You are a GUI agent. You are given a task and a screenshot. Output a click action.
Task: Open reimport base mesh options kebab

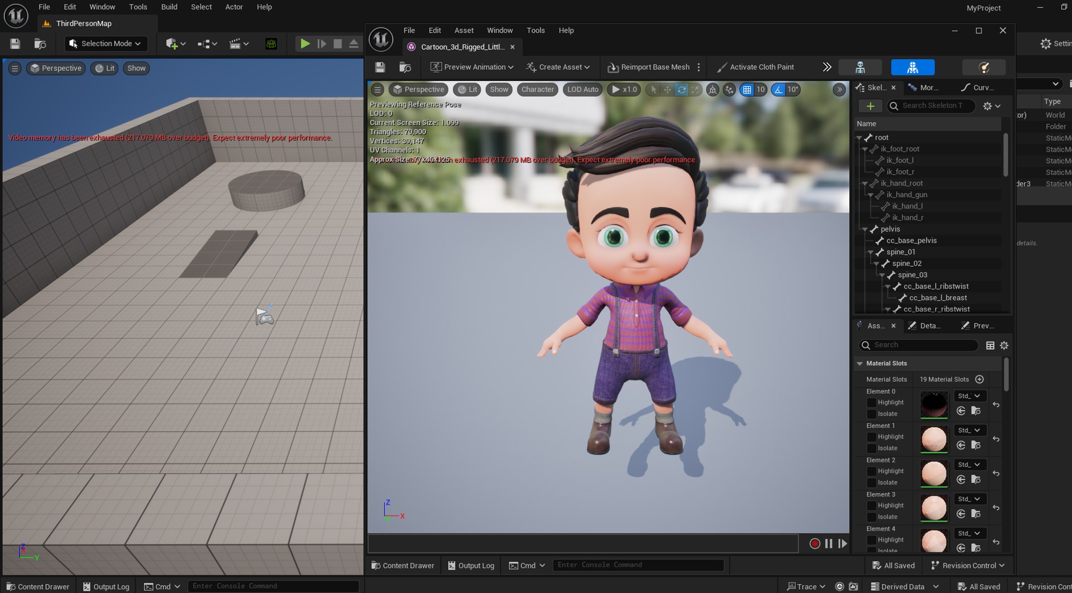[x=698, y=67]
